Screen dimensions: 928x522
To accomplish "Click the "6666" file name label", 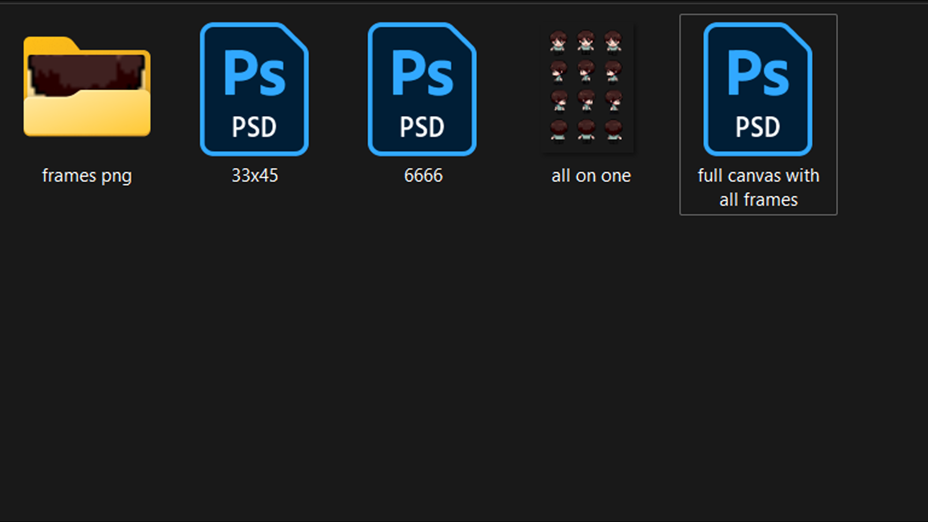I will (423, 176).
